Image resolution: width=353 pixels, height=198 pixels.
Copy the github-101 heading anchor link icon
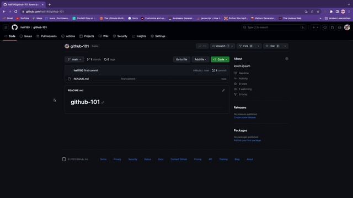[x=103, y=103]
